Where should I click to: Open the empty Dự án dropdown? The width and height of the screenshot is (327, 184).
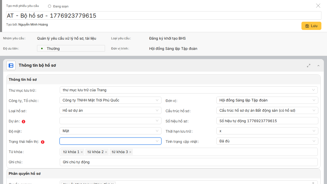pyautogui.click(x=110, y=121)
